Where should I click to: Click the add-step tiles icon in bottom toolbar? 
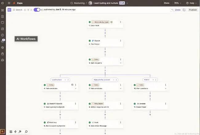(11, 132)
